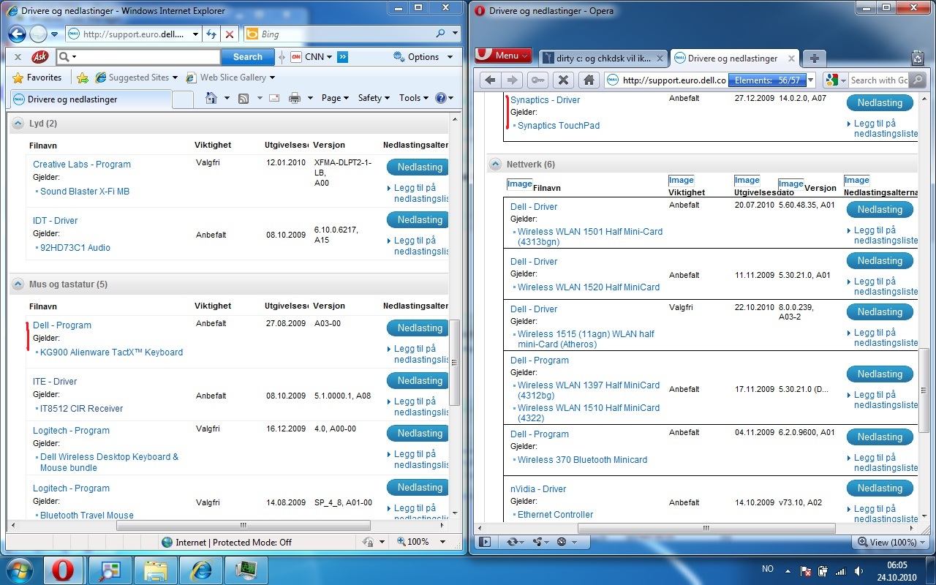Screen dimensions: 936x585
Task: Open Suggested Sites in IE
Action: click(137, 78)
